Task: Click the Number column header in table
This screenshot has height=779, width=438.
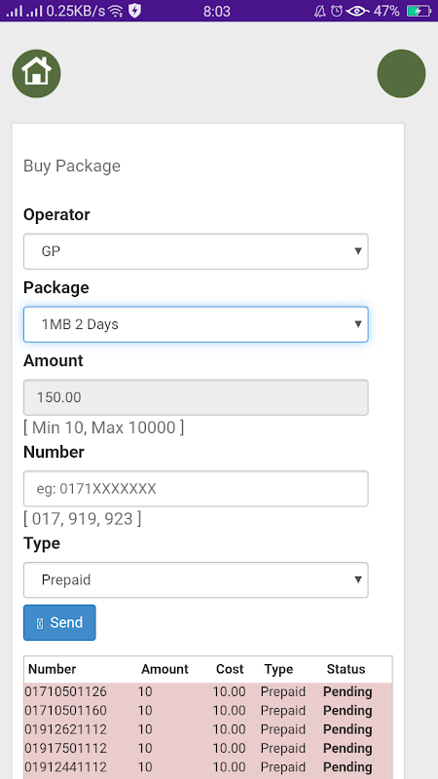Action: [53, 669]
